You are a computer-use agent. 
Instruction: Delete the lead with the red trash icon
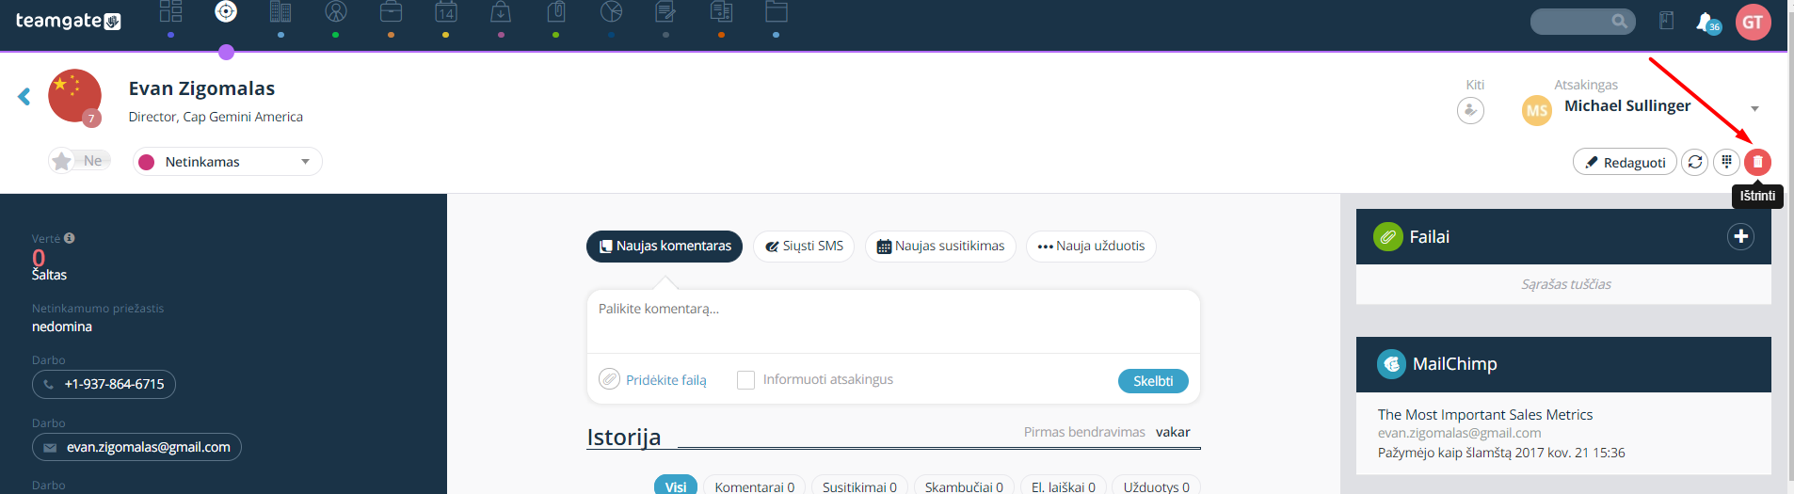point(1757,162)
